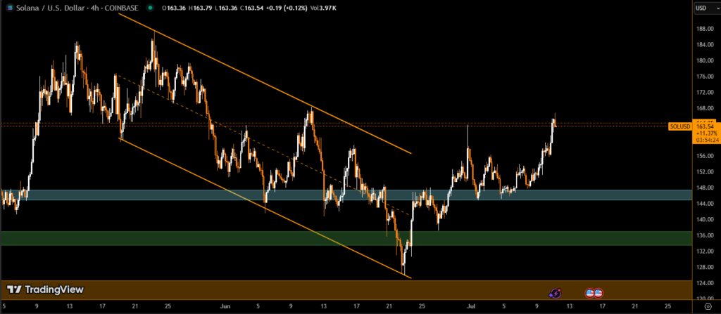The width and height of the screenshot is (721, 314).
Task: Click the SOLUSD price line label
Action: 679,126
